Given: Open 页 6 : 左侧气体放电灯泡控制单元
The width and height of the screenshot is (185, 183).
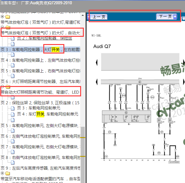Looking at the screenshot, I should (x=41, y=136).
